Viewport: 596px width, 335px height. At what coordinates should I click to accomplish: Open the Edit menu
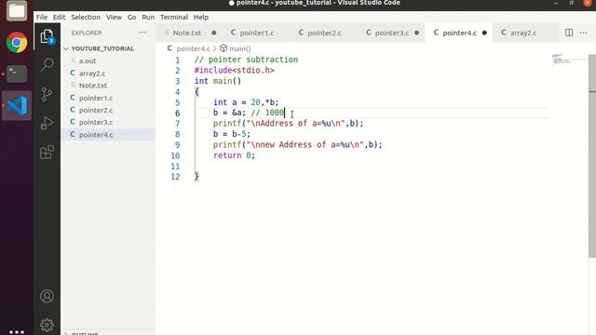[x=59, y=17]
